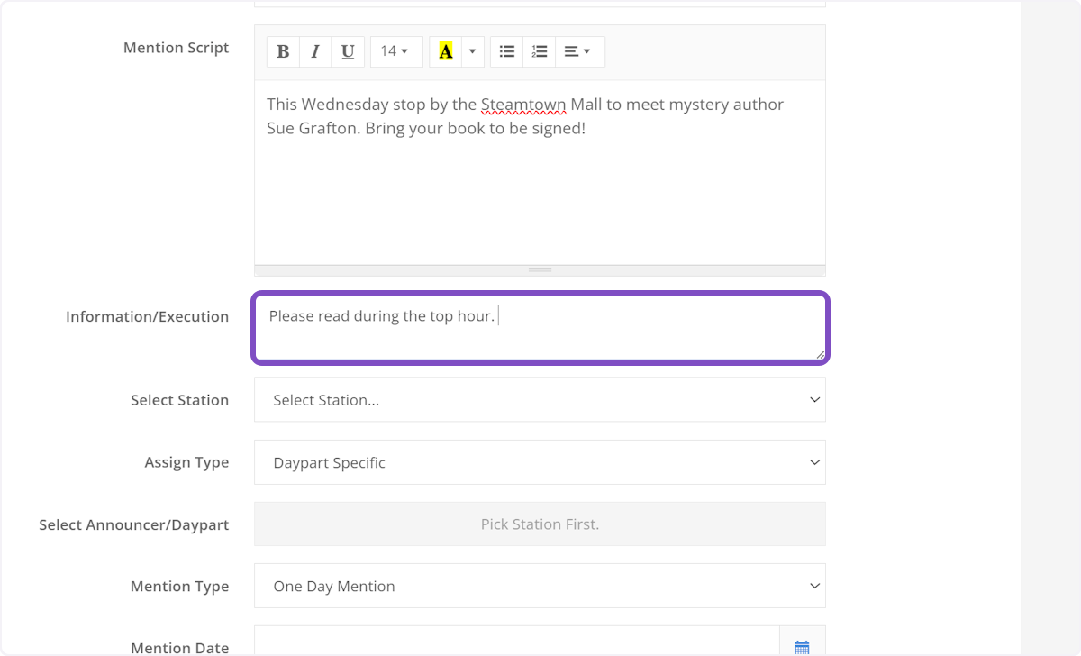Open the text highlight color tool
This screenshot has height=656, width=1081.
coord(447,51)
